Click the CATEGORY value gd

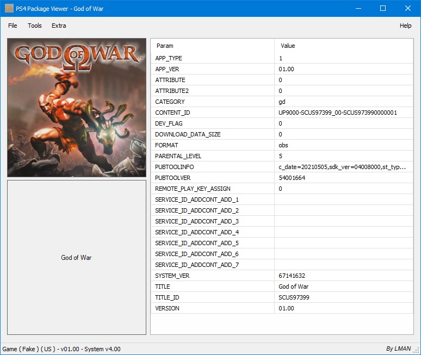click(x=282, y=102)
